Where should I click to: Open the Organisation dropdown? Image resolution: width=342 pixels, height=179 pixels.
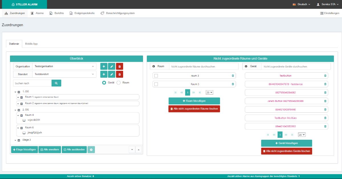coord(64,66)
